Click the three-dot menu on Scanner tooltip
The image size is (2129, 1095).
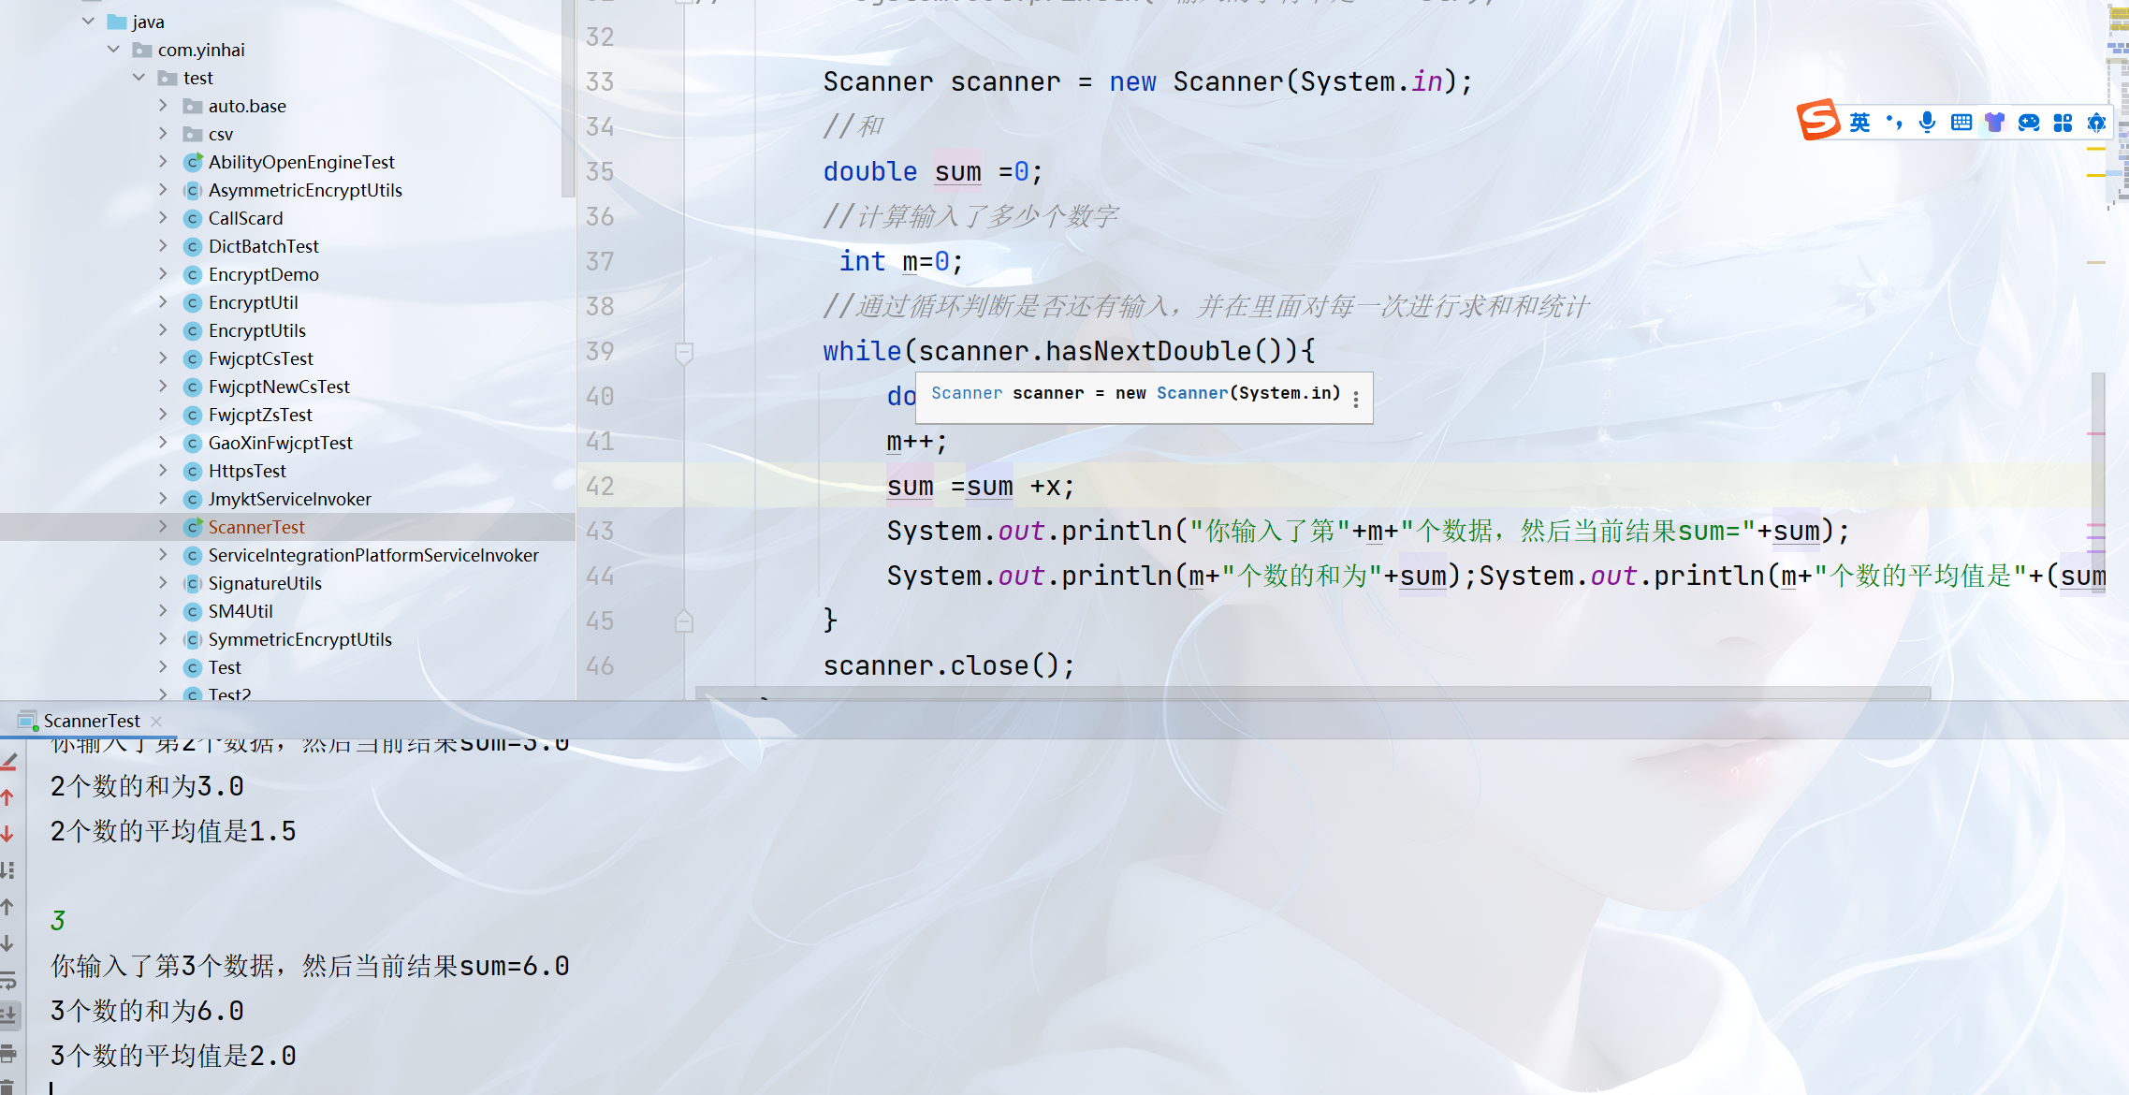(1355, 400)
